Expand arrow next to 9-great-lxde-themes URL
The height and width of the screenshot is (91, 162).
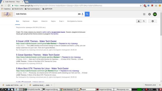(58, 43)
